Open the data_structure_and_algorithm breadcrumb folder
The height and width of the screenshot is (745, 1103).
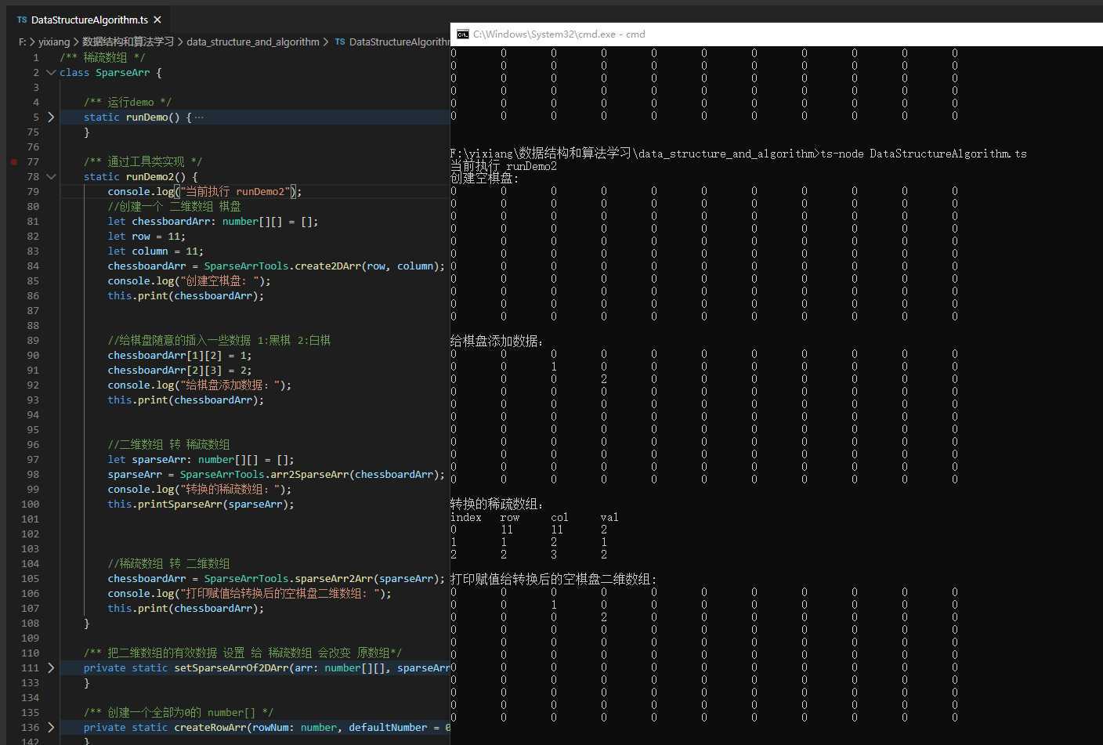point(253,42)
